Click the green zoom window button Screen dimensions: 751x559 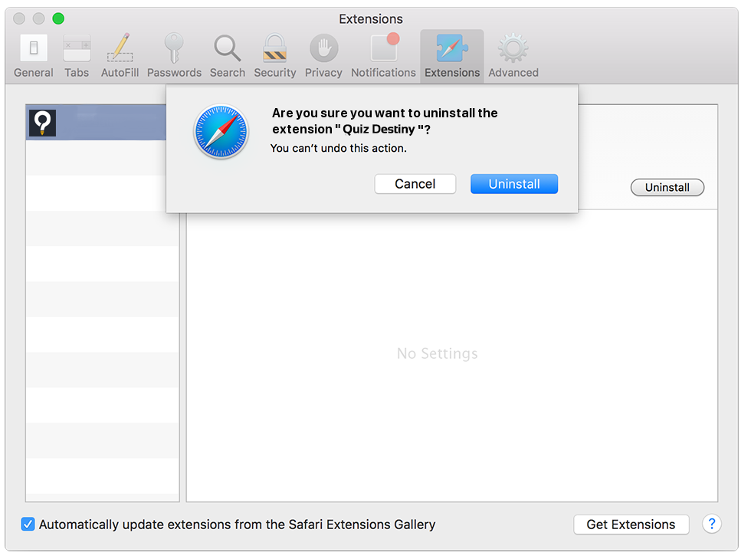click(x=58, y=18)
